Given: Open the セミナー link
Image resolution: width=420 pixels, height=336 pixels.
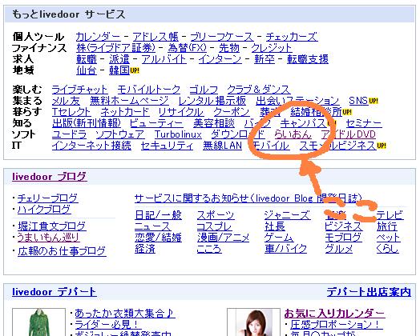Looking at the screenshot, I should click(x=364, y=123).
